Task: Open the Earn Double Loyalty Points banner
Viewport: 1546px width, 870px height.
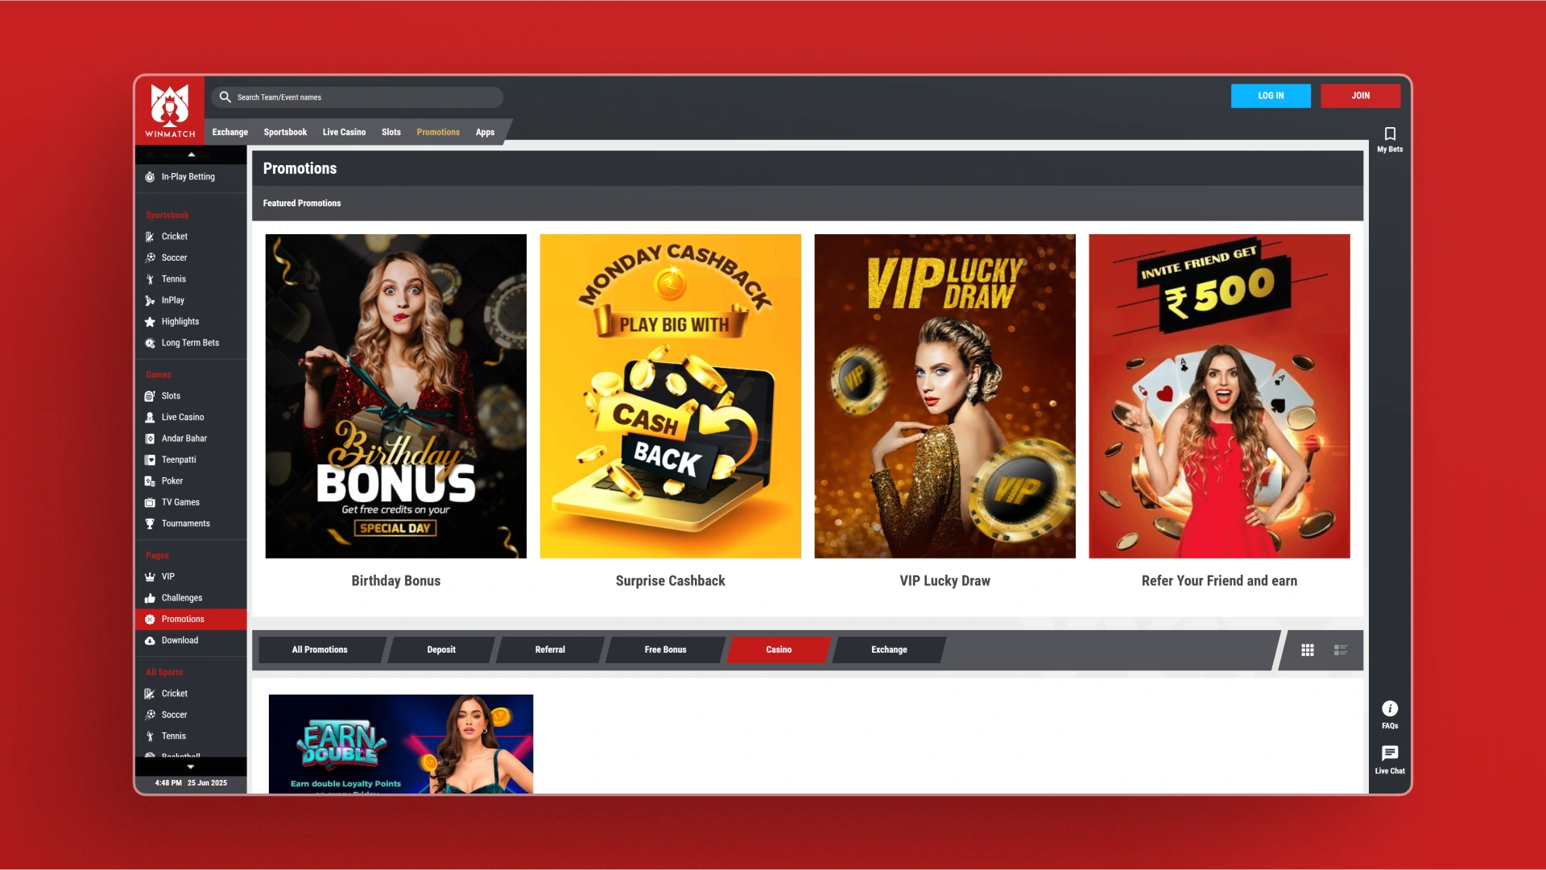Action: pos(401,744)
